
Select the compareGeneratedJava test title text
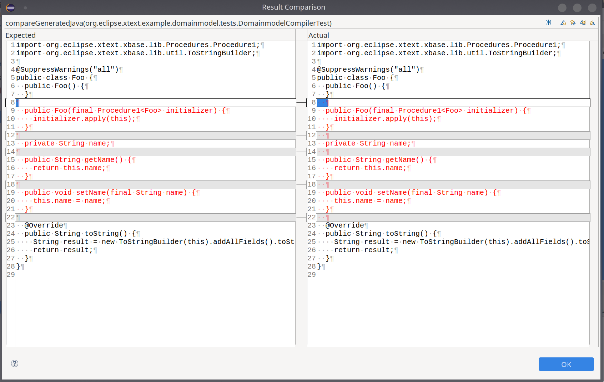(x=168, y=23)
